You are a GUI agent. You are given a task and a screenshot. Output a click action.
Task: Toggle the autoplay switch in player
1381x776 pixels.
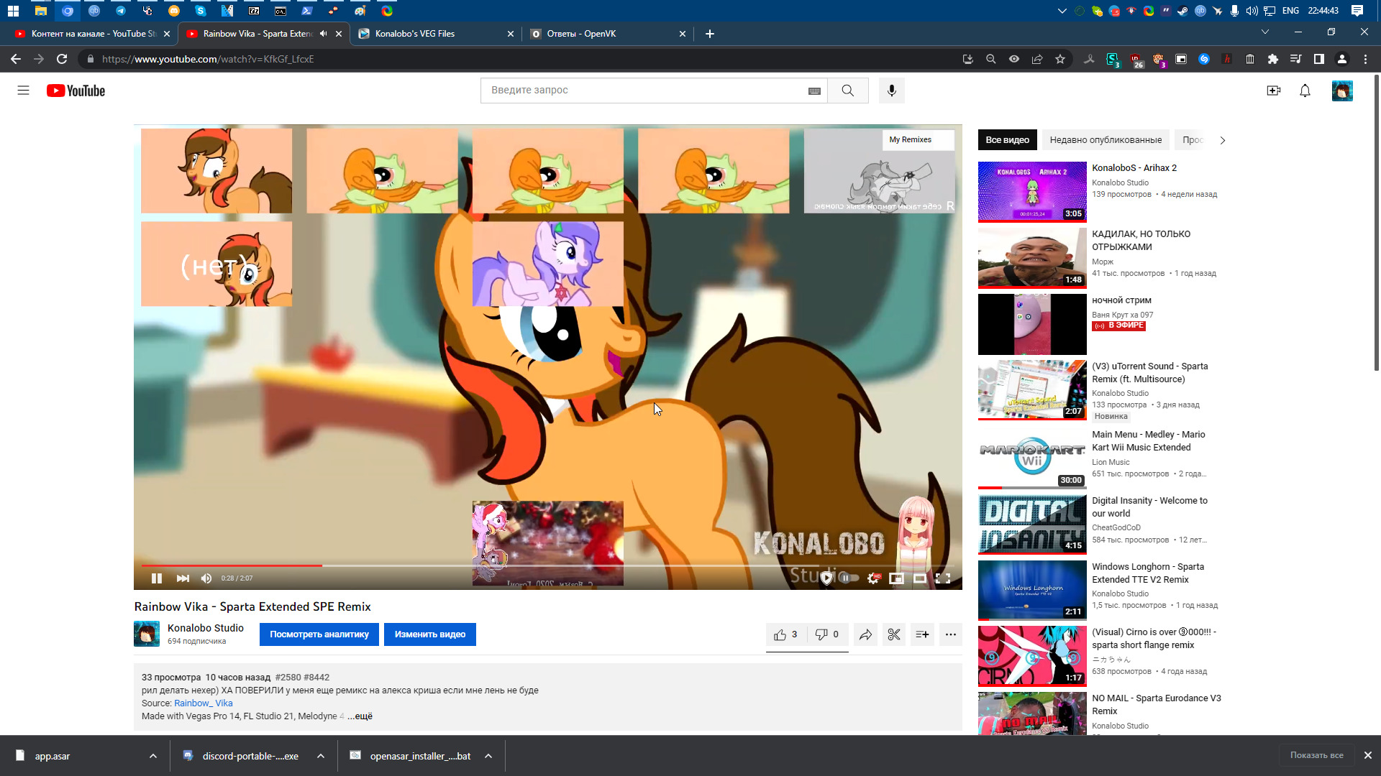848,578
